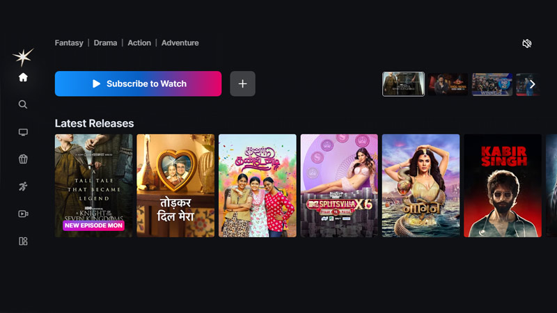
Task: Open the Naagin show poster
Action: pos(421,186)
